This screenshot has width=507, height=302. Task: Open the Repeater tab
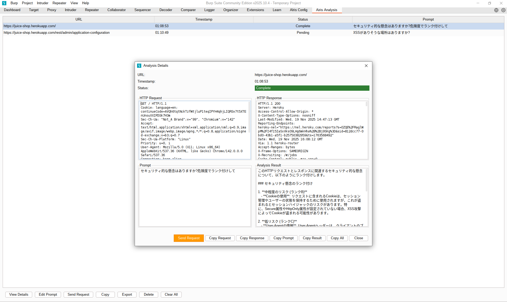(x=92, y=10)
